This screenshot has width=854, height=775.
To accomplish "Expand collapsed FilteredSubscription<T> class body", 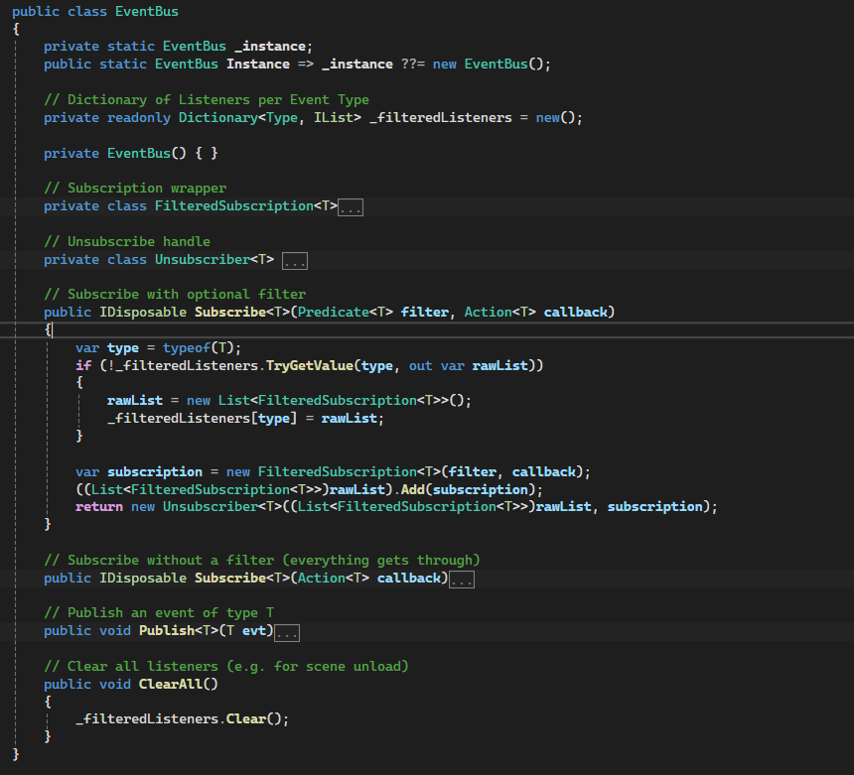I will coord(351,207).
